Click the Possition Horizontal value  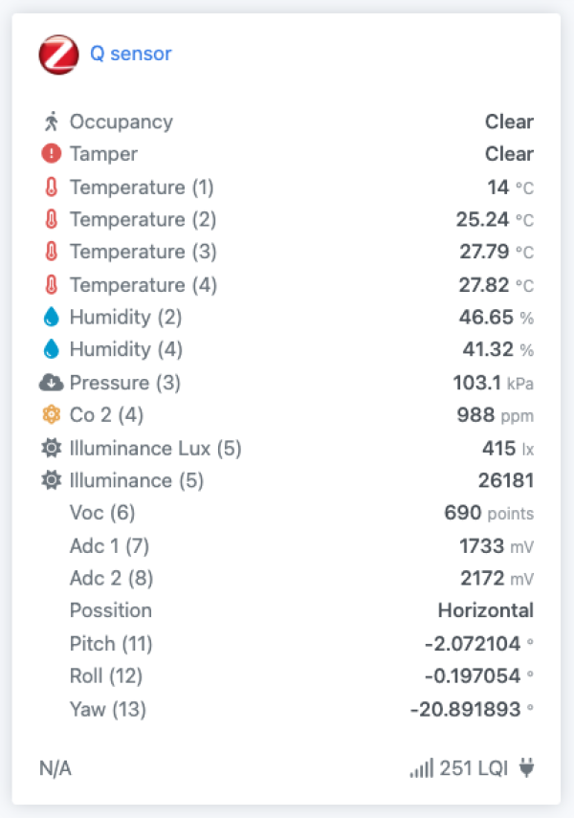coord(486,609)
